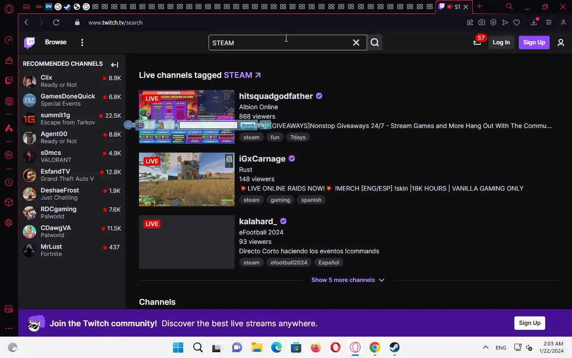Image resolution: width=572 pixels, height=358 pixels.
Task: Collapse the Recommended Channels sidebar
Action: (x=114, y=65)
